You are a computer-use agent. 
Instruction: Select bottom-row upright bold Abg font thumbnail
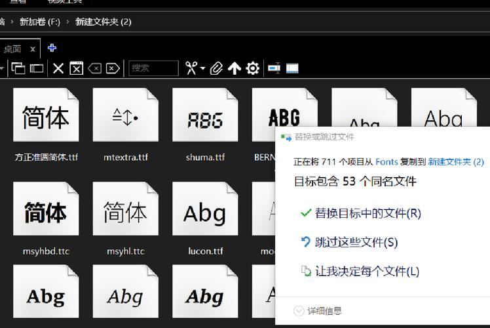pos(46,291)
